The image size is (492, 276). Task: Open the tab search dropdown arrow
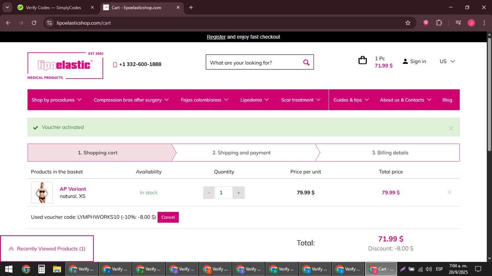click(7, 7)
